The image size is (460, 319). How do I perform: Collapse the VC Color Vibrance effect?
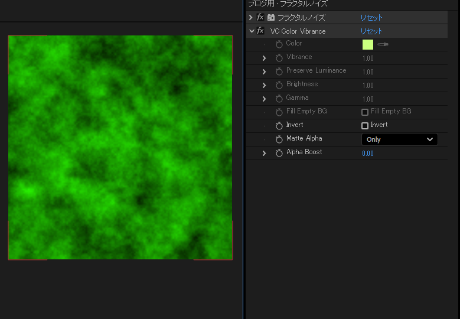click(x=252, y=31)
